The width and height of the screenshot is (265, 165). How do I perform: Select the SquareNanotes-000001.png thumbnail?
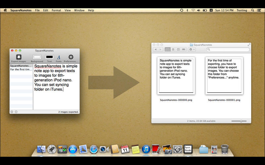224,76
